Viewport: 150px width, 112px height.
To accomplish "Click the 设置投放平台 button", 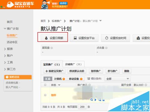I will pos(84,38).
